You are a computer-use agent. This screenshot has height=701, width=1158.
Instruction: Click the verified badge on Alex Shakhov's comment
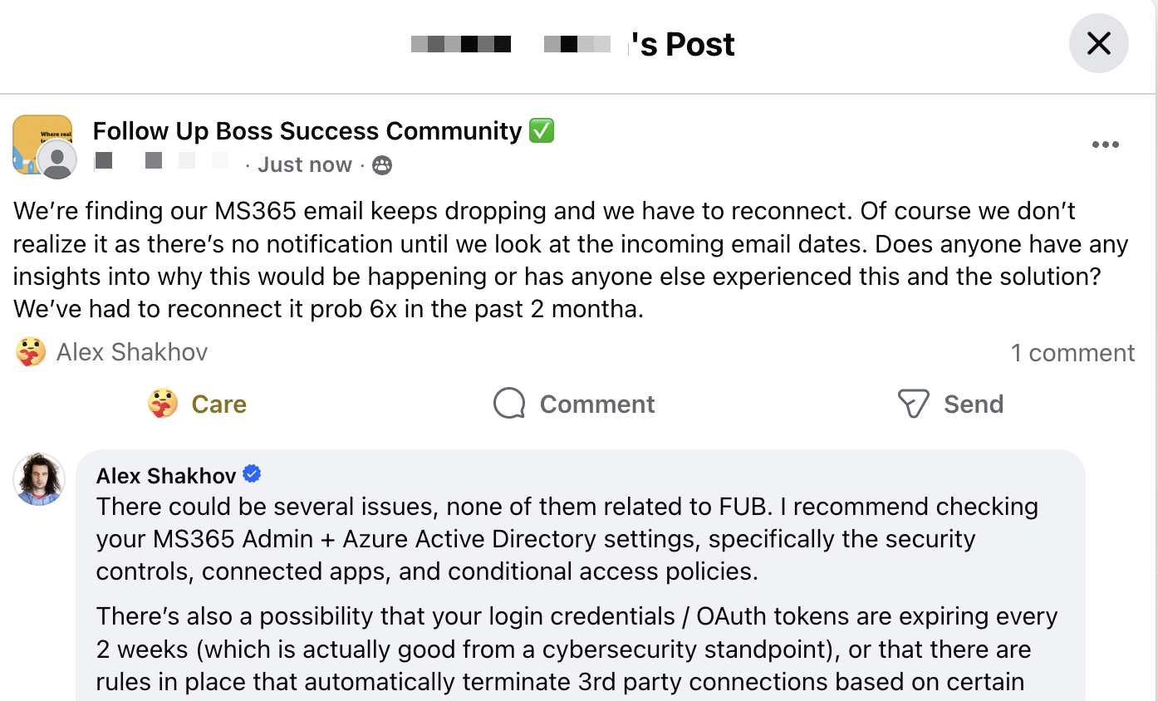click(252, 473)
